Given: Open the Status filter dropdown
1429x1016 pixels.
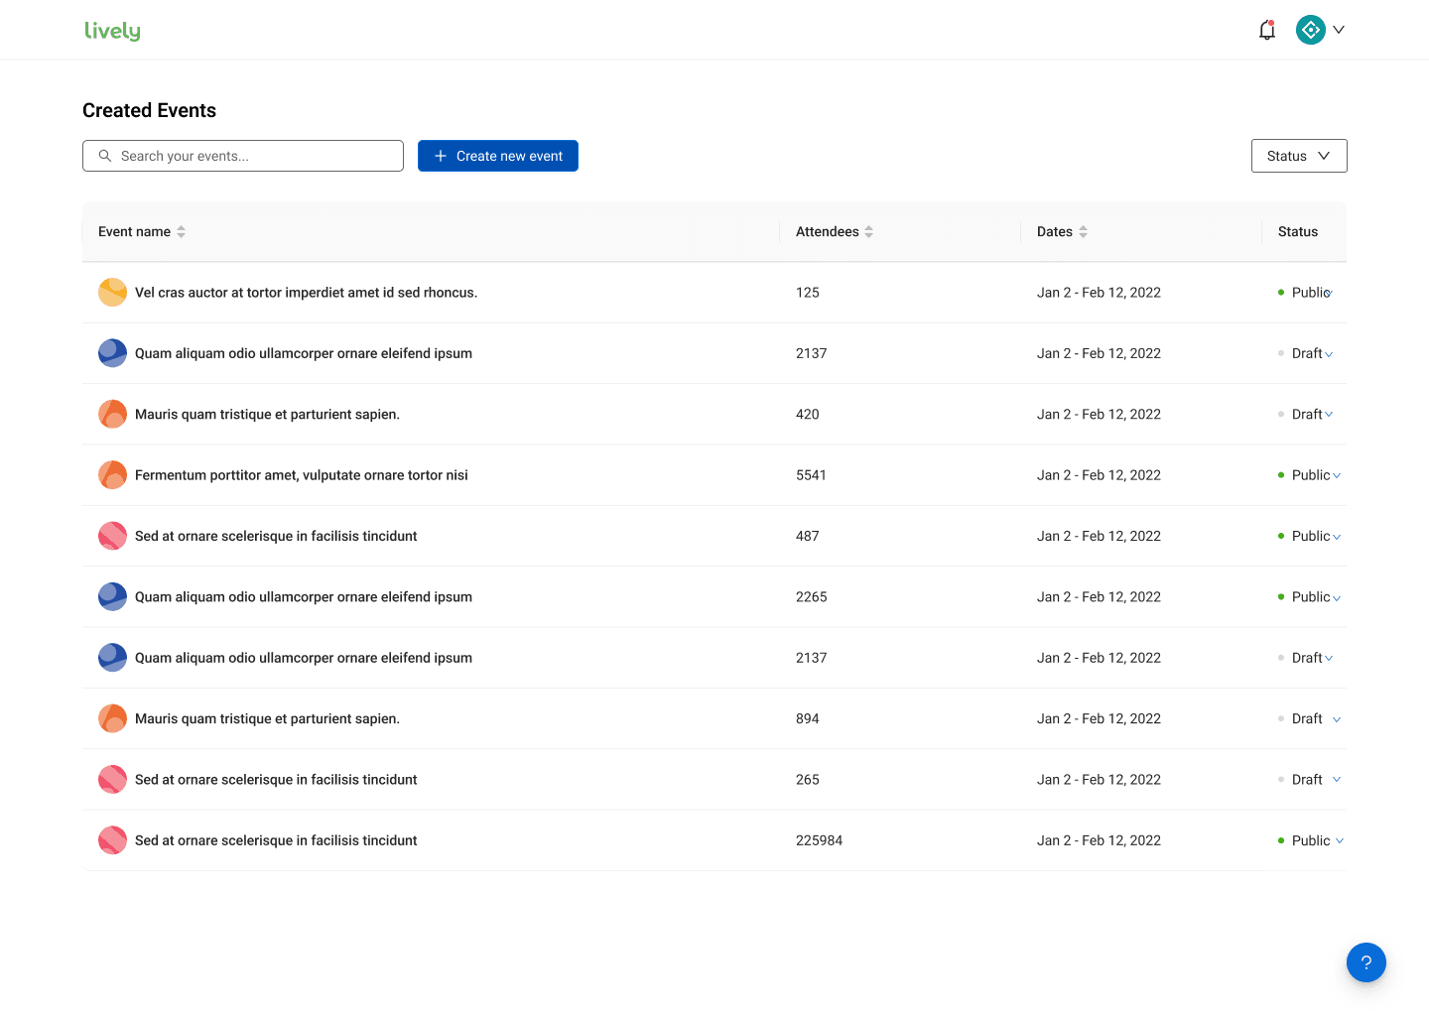Looking at the screenshot, I should [x=1299, y=156].
